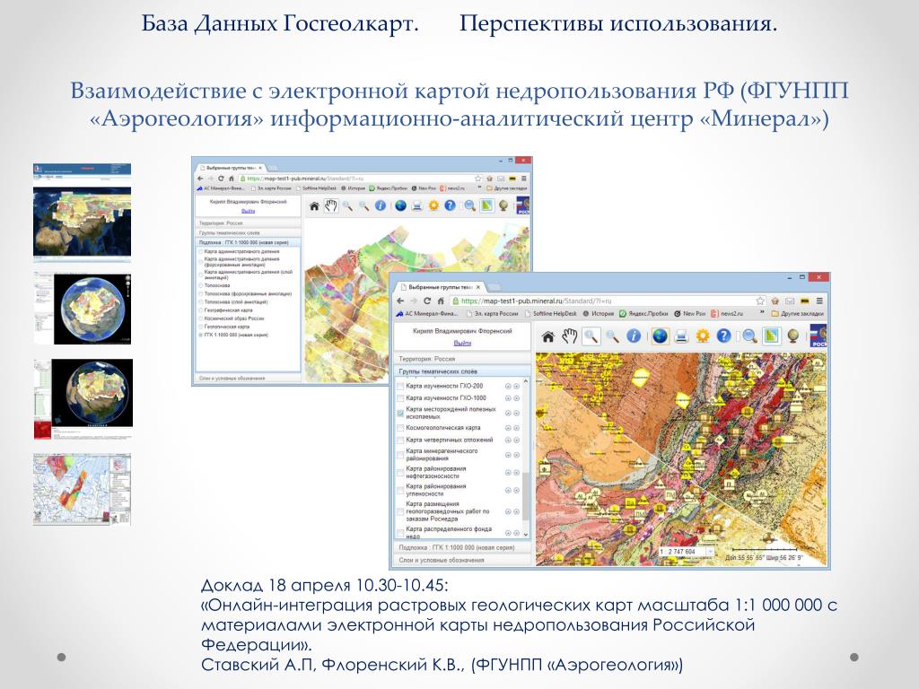Viewport: 919px width, 689px height.
Task: Open the Chrome menu icon in the front window
Action: pyautogui.click(x=819, y=301)
